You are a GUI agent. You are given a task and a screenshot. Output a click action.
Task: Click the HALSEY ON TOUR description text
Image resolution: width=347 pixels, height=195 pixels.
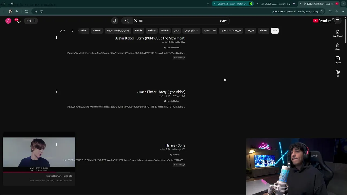[124, 160]
